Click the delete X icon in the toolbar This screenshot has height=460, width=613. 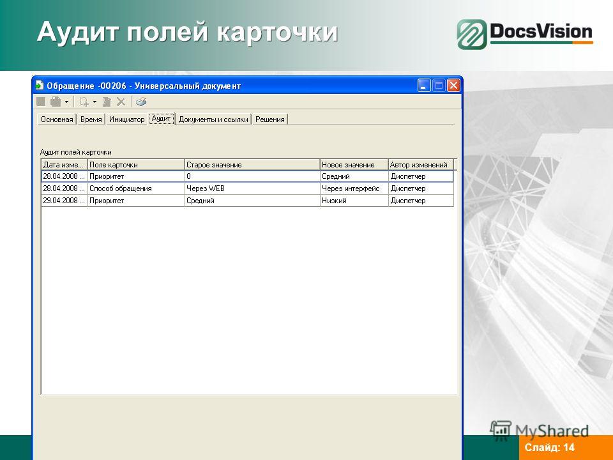(x=121, y=102)
